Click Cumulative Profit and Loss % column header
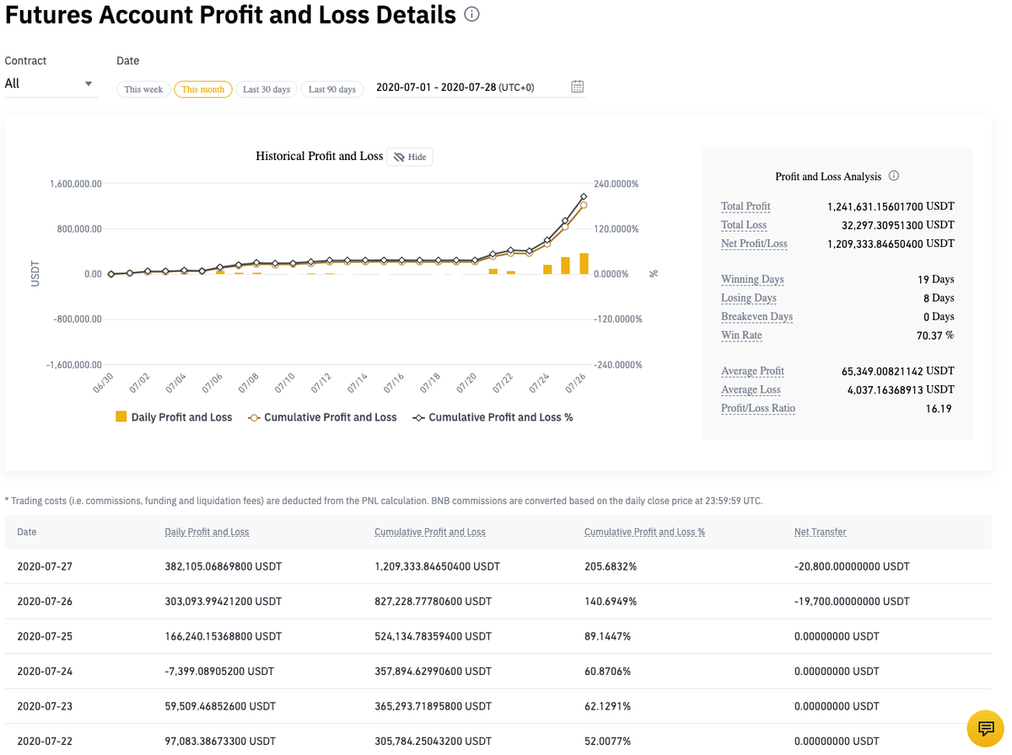 tap(644, 533)
